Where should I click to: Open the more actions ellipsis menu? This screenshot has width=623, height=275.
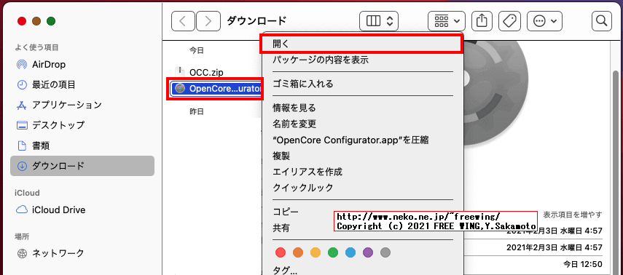click(x=544, y=21)
